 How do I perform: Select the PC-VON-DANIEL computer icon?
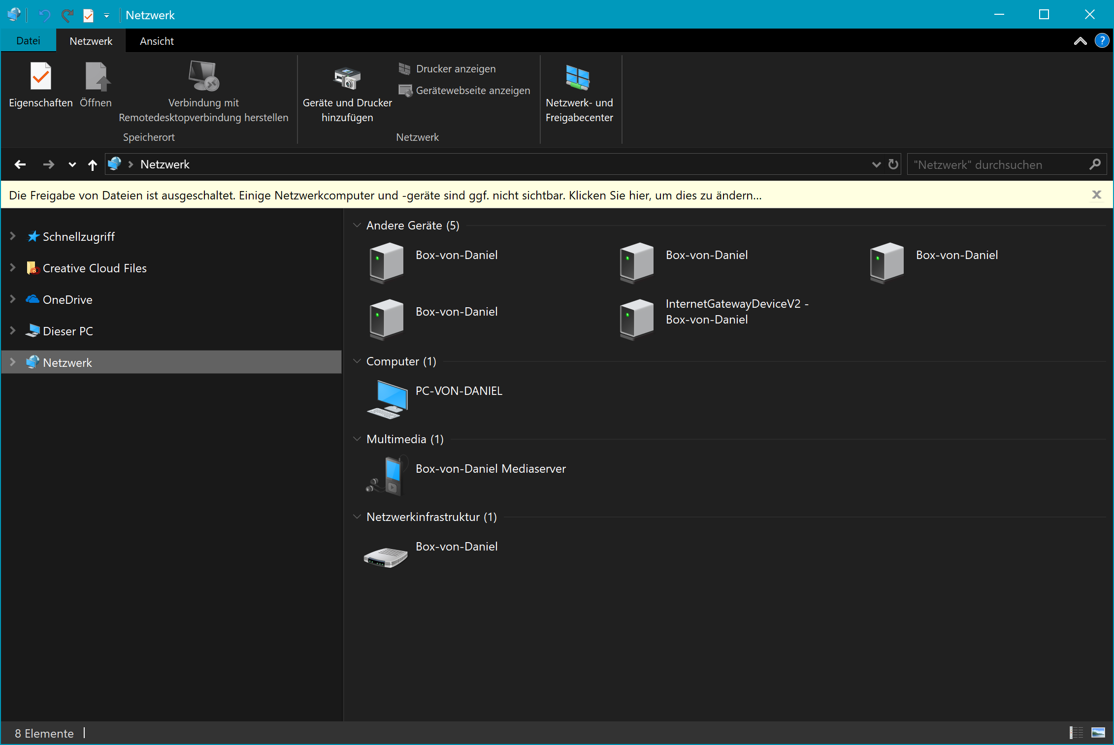(x=388, y=399)
